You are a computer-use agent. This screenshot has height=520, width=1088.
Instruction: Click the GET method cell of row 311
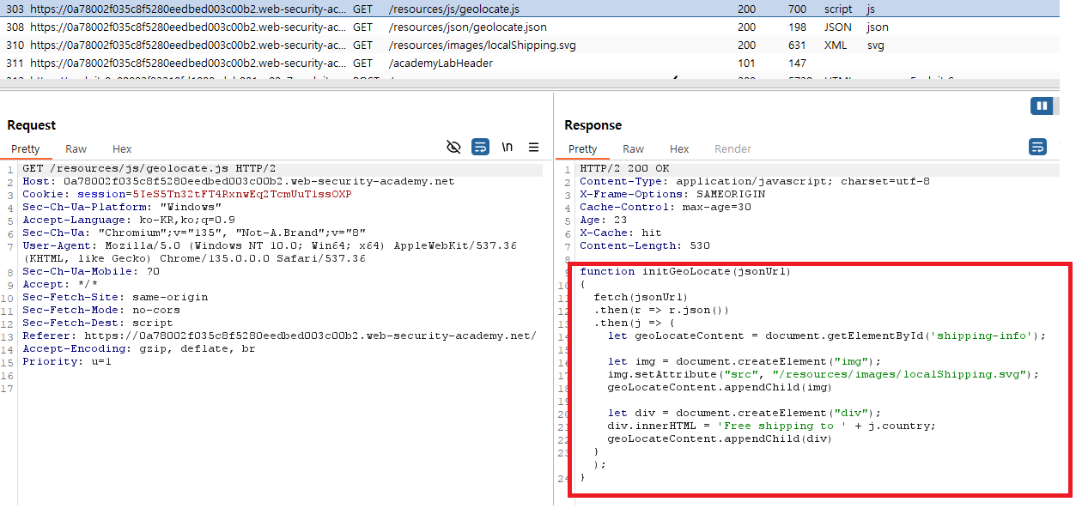pyautogui.click(x=362, y=63)
